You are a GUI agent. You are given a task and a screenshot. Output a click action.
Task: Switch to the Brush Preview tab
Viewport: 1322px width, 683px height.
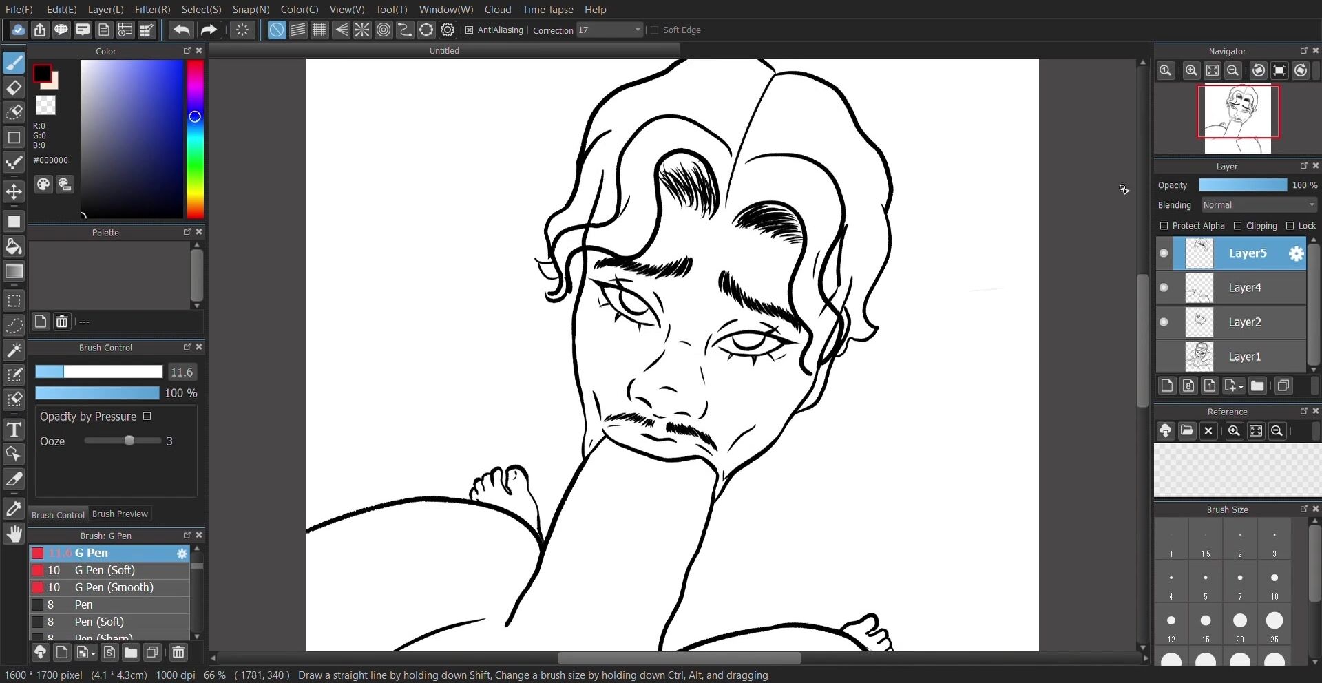click(x=120, y=514)
